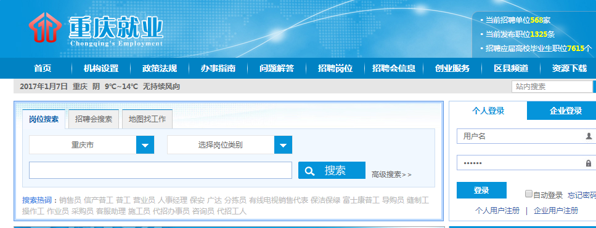596x228 pixels.
Task: Click hot keyword 人事经理
Action: tap(172, 200)
